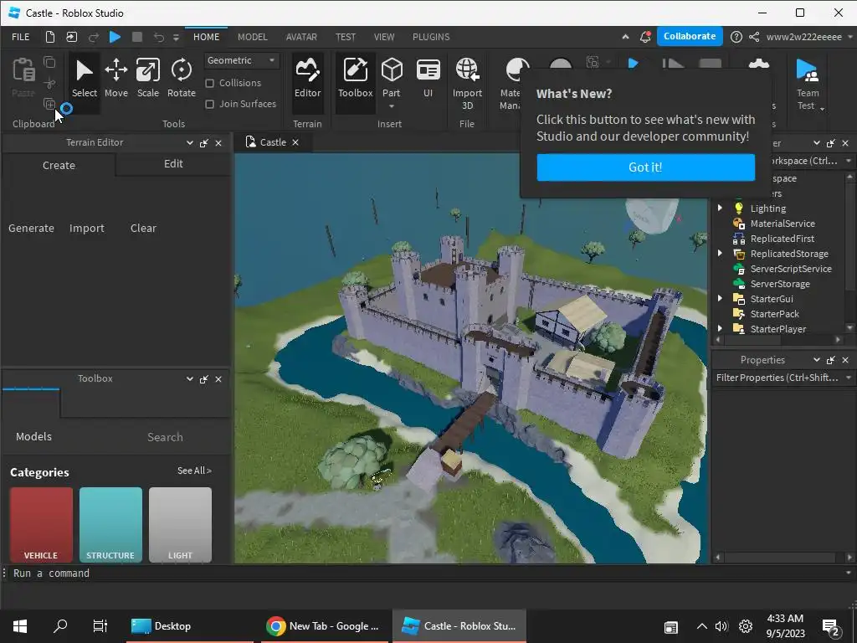Enable the Join Surfaces checkbox
The width and height of the screenshot is (857, 643).
(209, 104)
